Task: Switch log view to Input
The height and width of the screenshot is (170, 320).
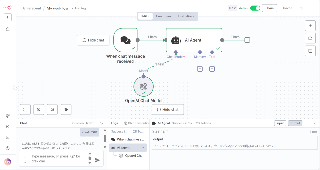Action: coord(280,123)
